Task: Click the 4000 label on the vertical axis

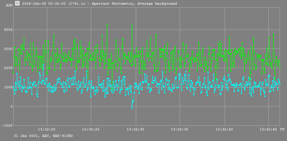Action: click(x=8, y=30)
